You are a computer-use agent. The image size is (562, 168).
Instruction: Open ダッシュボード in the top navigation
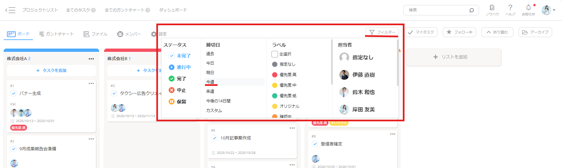point(173,10)
